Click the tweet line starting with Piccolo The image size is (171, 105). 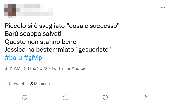coord(62,26)
